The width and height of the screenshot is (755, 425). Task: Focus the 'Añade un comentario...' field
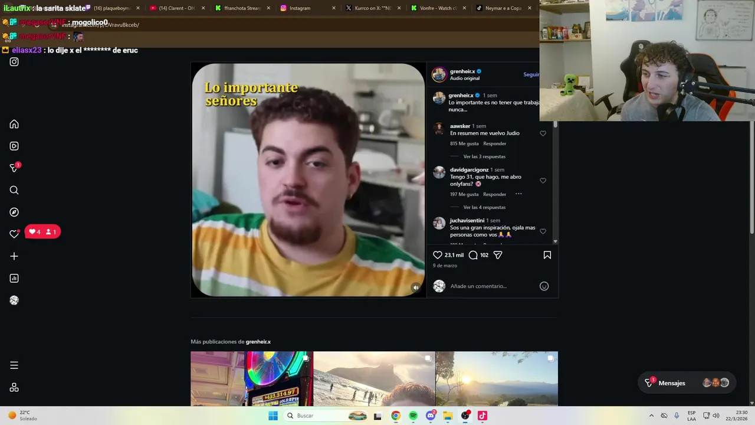pos(493,286)
